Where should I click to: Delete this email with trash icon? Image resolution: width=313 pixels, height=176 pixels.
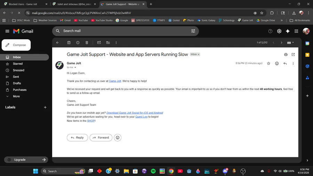[x=87, y=42]
